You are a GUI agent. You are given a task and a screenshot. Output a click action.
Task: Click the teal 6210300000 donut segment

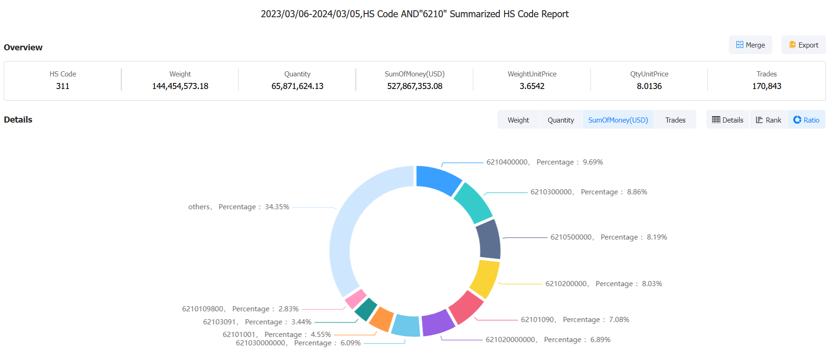(x=472, y=202)
